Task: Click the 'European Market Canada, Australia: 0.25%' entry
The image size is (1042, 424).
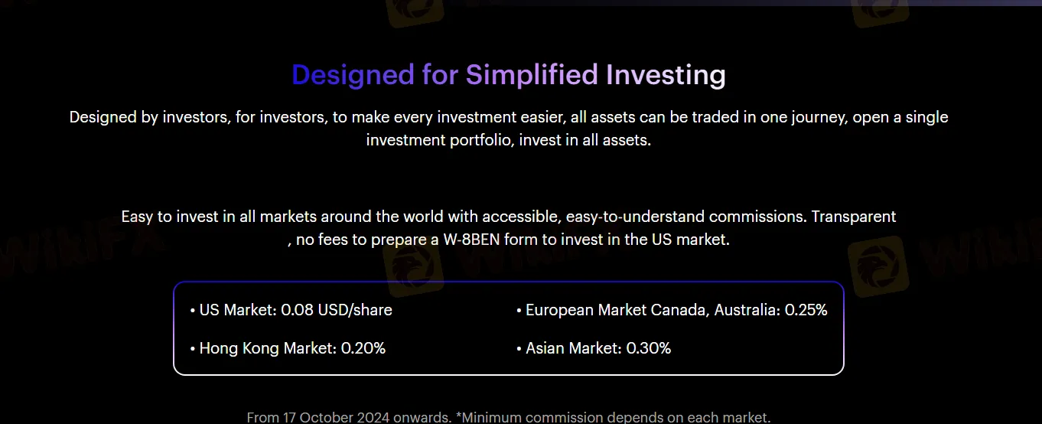Action: click(x=672, y=310)
